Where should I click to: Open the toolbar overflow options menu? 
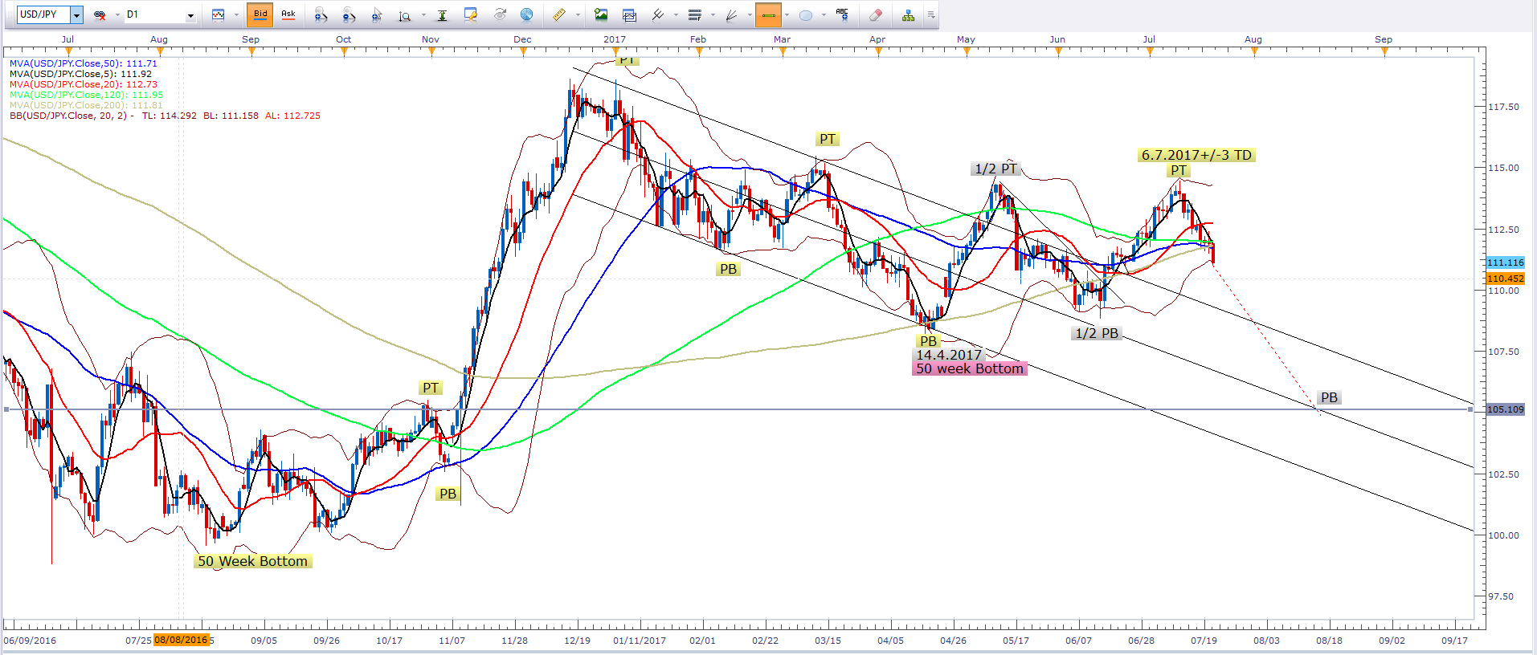tap(931, 14)
